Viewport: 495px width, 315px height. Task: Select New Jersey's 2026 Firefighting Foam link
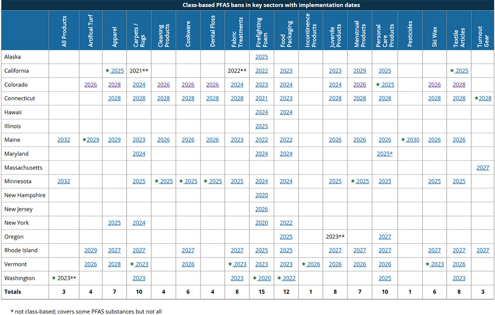[262, 209]
